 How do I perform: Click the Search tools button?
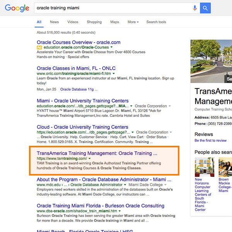156,22
